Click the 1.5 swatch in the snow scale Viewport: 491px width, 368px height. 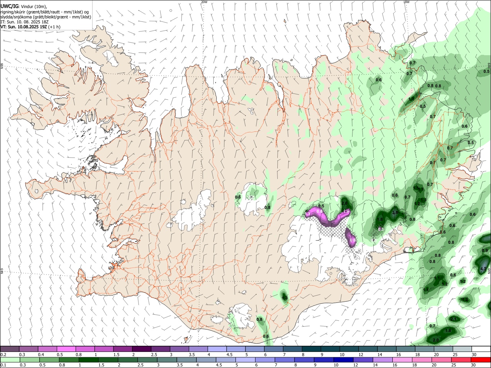[123, 349]
